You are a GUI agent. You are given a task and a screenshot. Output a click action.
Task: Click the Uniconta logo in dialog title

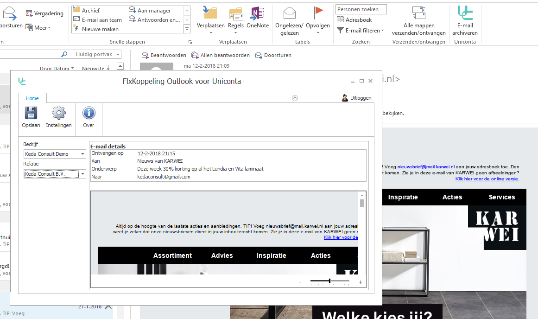[x=22, y=82]
